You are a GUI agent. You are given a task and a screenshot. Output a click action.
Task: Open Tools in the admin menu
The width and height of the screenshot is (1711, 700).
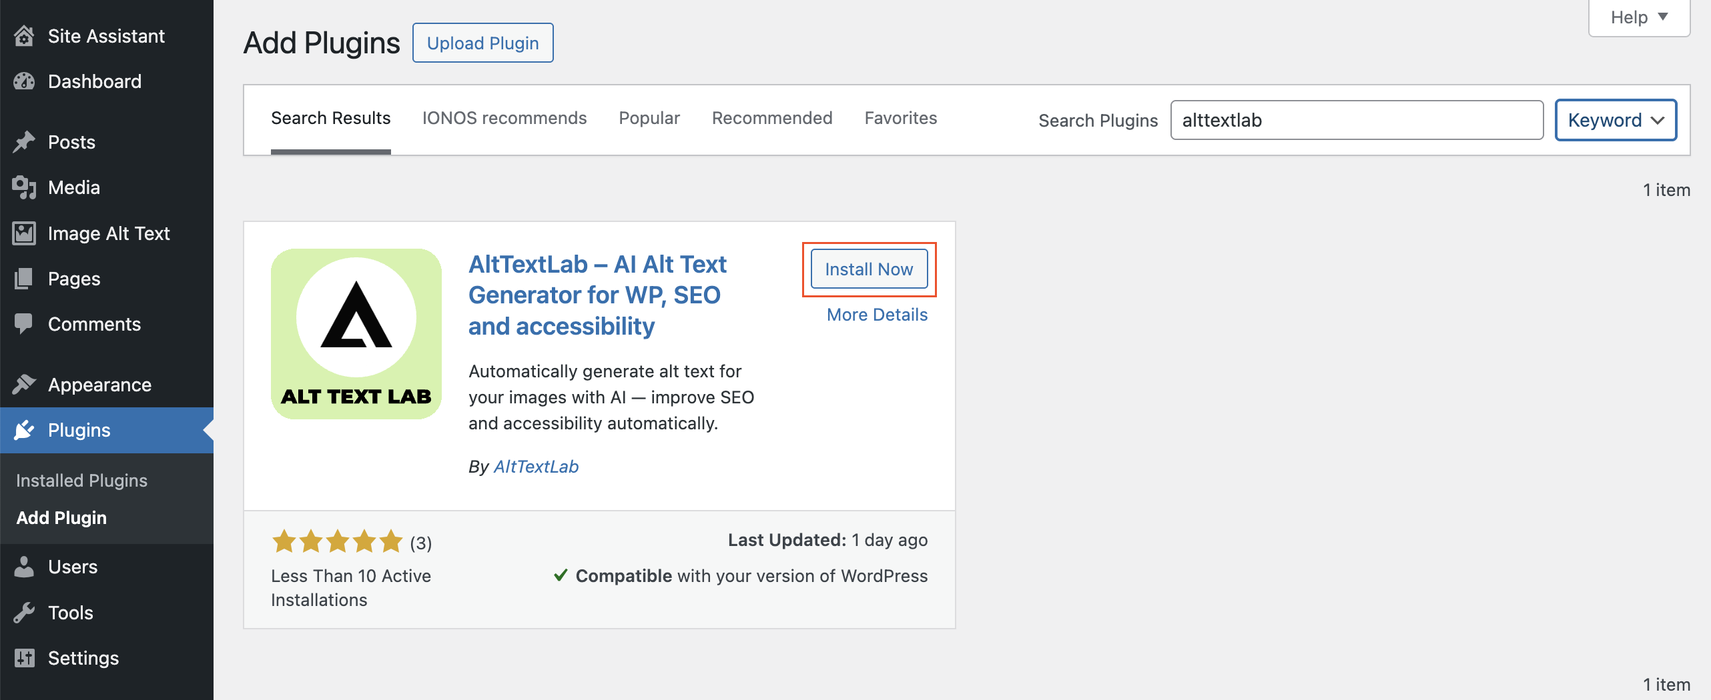tap(107, 613)
